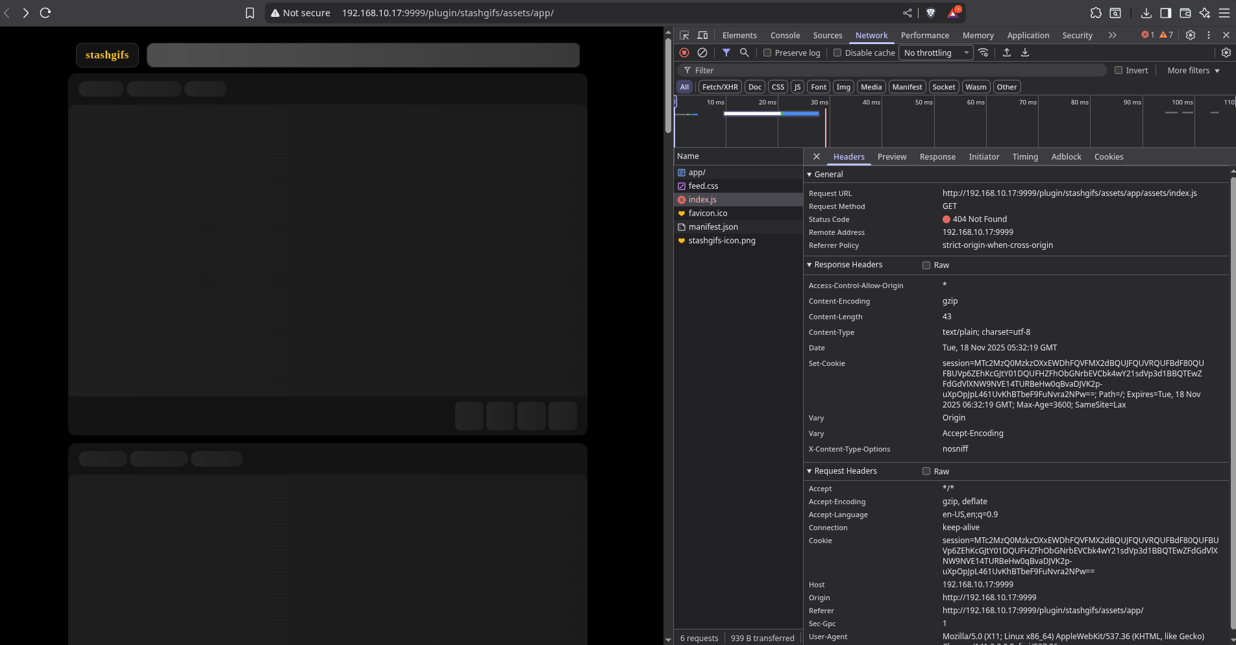The height and width of the screenshot is (645, 1236).
Task: Filter requests by Fetch/XHR type
Action: point(720,87)
